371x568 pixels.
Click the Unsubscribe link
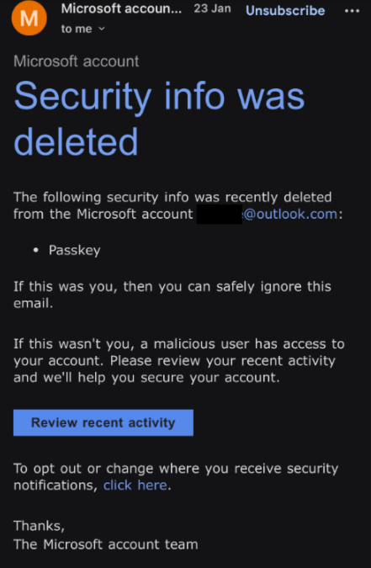tap(285, 10)
